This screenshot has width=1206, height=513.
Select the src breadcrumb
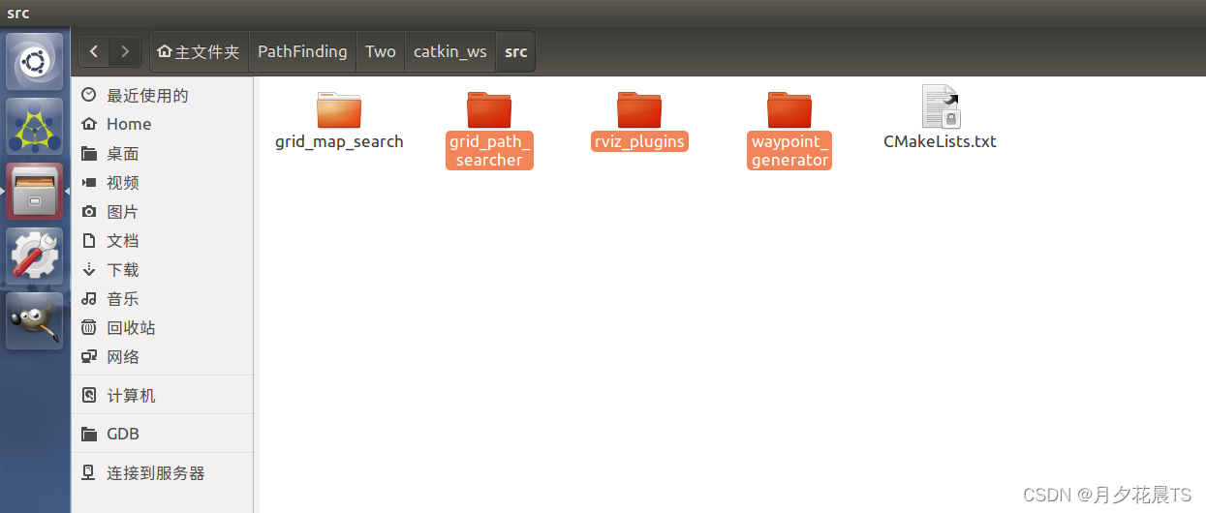tap(516, 51)
